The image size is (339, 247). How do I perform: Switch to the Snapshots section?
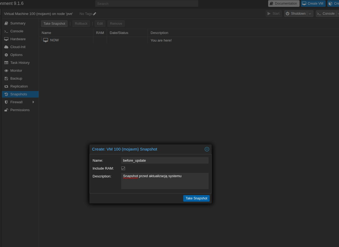pyautogui.click(x=19, y=94)
